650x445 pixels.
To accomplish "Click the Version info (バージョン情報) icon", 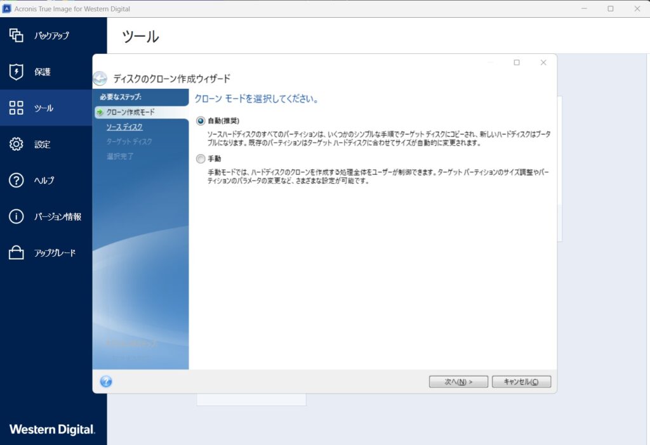I will pyautogui.click(x=17, y=216).
